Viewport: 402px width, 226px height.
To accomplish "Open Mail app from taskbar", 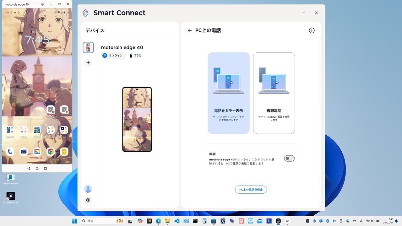I will [260, 221].
